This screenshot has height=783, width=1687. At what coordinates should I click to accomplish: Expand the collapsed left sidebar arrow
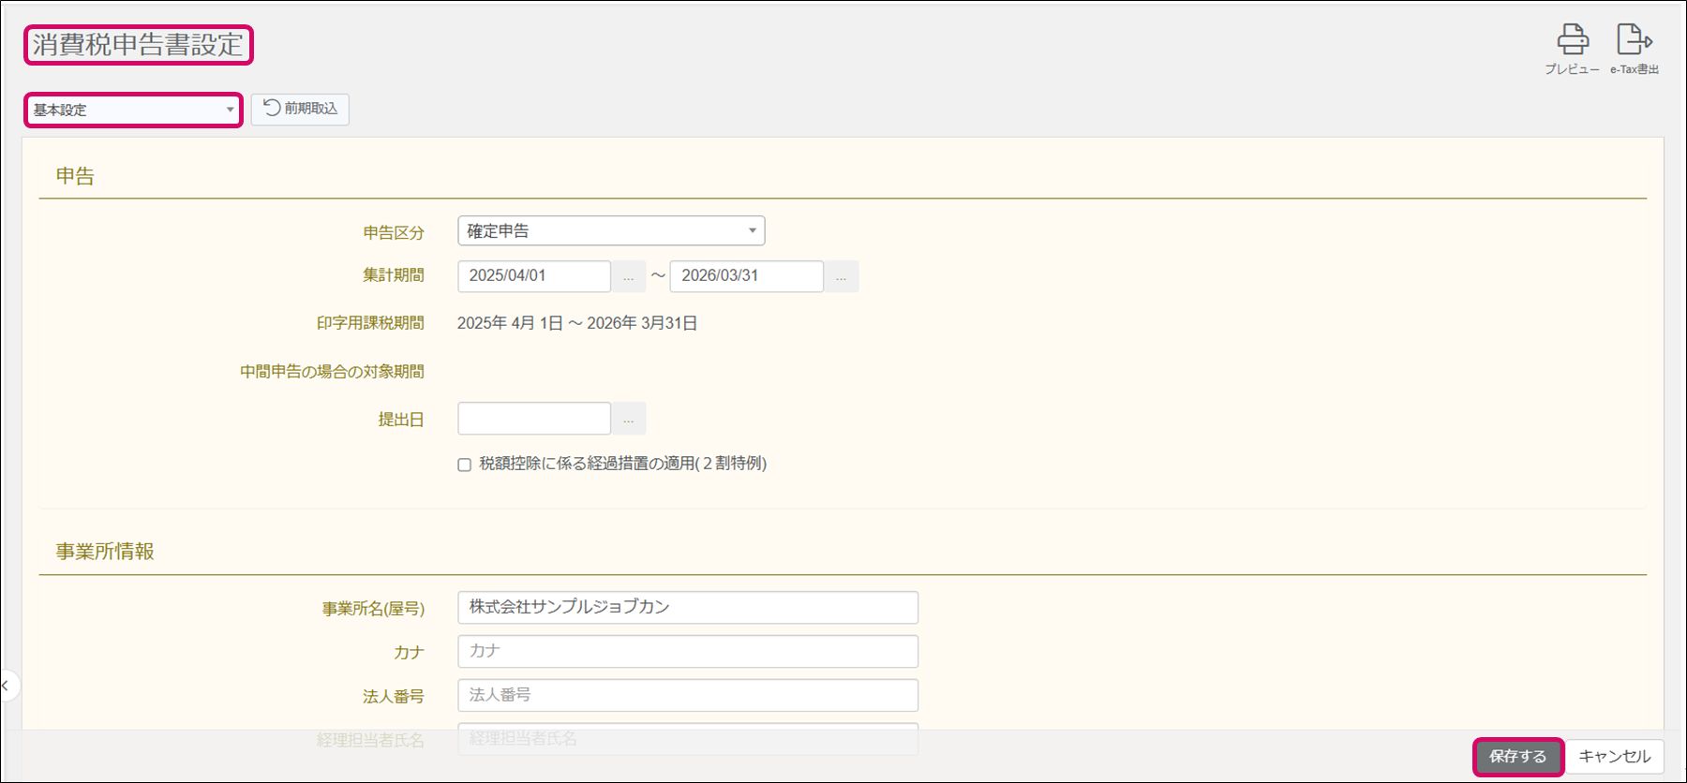(6, 686)
